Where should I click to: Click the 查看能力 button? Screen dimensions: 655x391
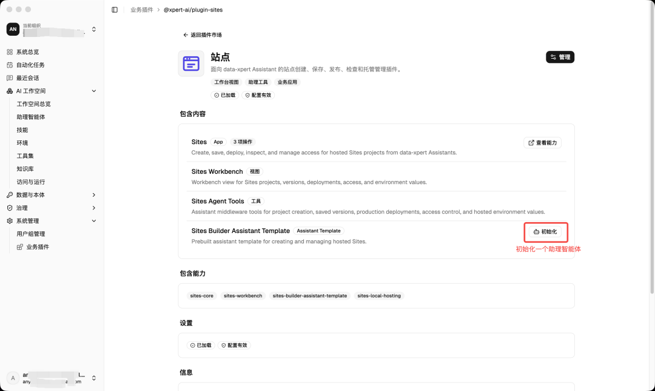pyautogui.click(x=542, y=143)
